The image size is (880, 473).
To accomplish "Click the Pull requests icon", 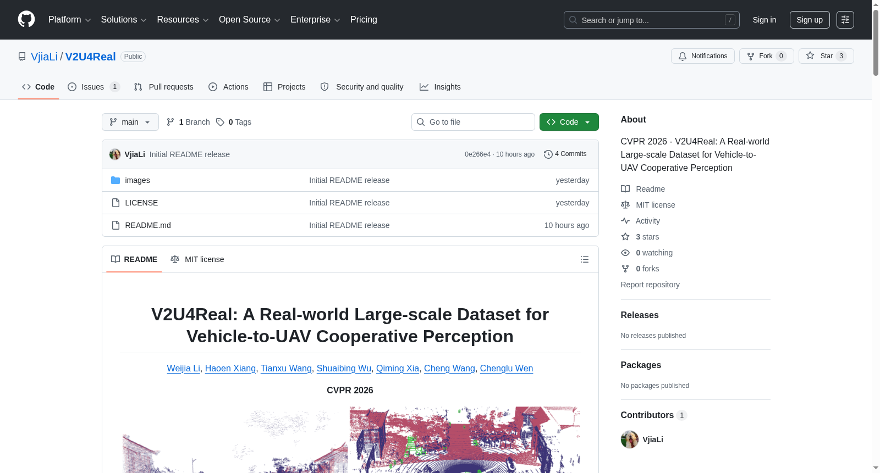I will 138,87.
